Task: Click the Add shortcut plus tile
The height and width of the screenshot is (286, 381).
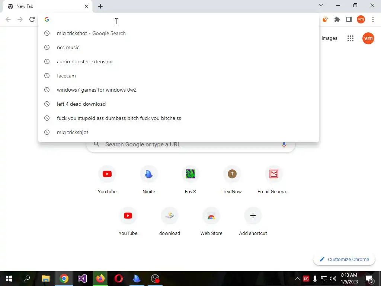Action: pyautogui.click(x=253, y=222)
